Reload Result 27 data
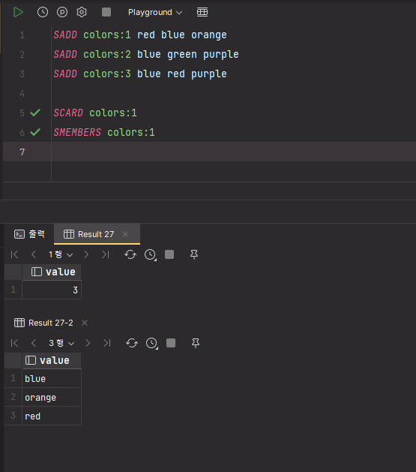 [x=130, y=254]
